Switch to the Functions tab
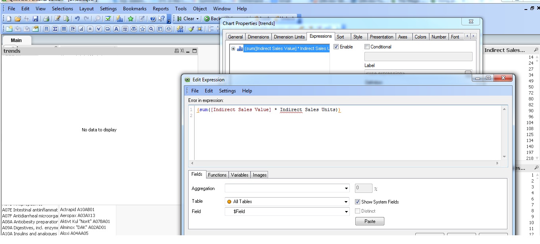 coord(217,175)
